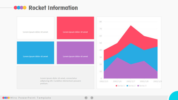Select the Series 2 legend entry
Viewport: 178px width, 100px height.
(x=131, y=86)
